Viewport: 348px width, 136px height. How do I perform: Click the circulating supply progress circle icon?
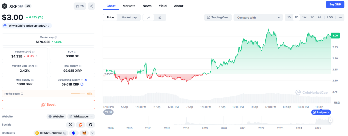click(x=82, y=84)
